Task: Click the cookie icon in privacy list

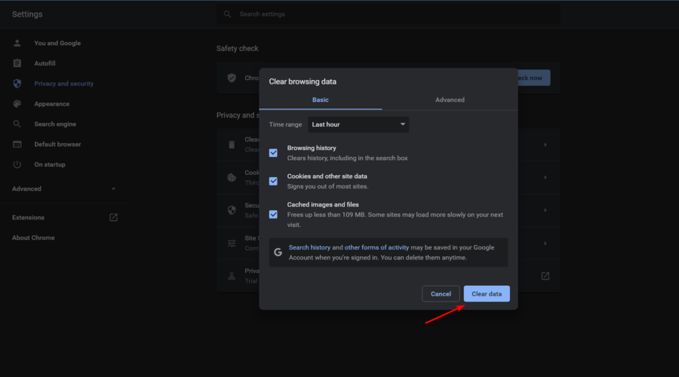Action: (x=232, y=177)
